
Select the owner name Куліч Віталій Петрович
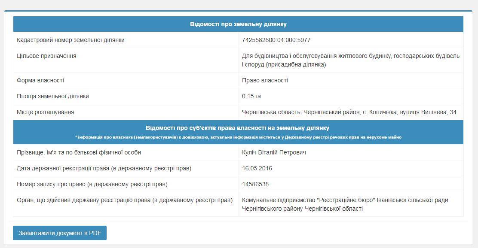(x=274, y=152)
